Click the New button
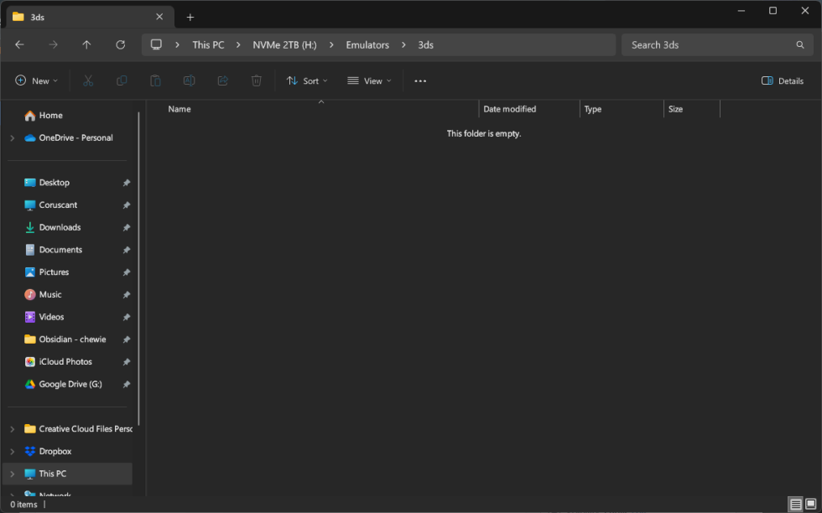Image resolution: width=822 pixels, height=513 pixels. coord(37,81)
